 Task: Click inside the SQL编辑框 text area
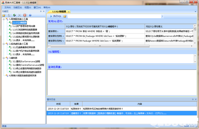pos(121,59)
